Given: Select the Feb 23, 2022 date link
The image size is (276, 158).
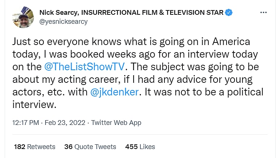Looking at the screenshot, I should point(65,123).
